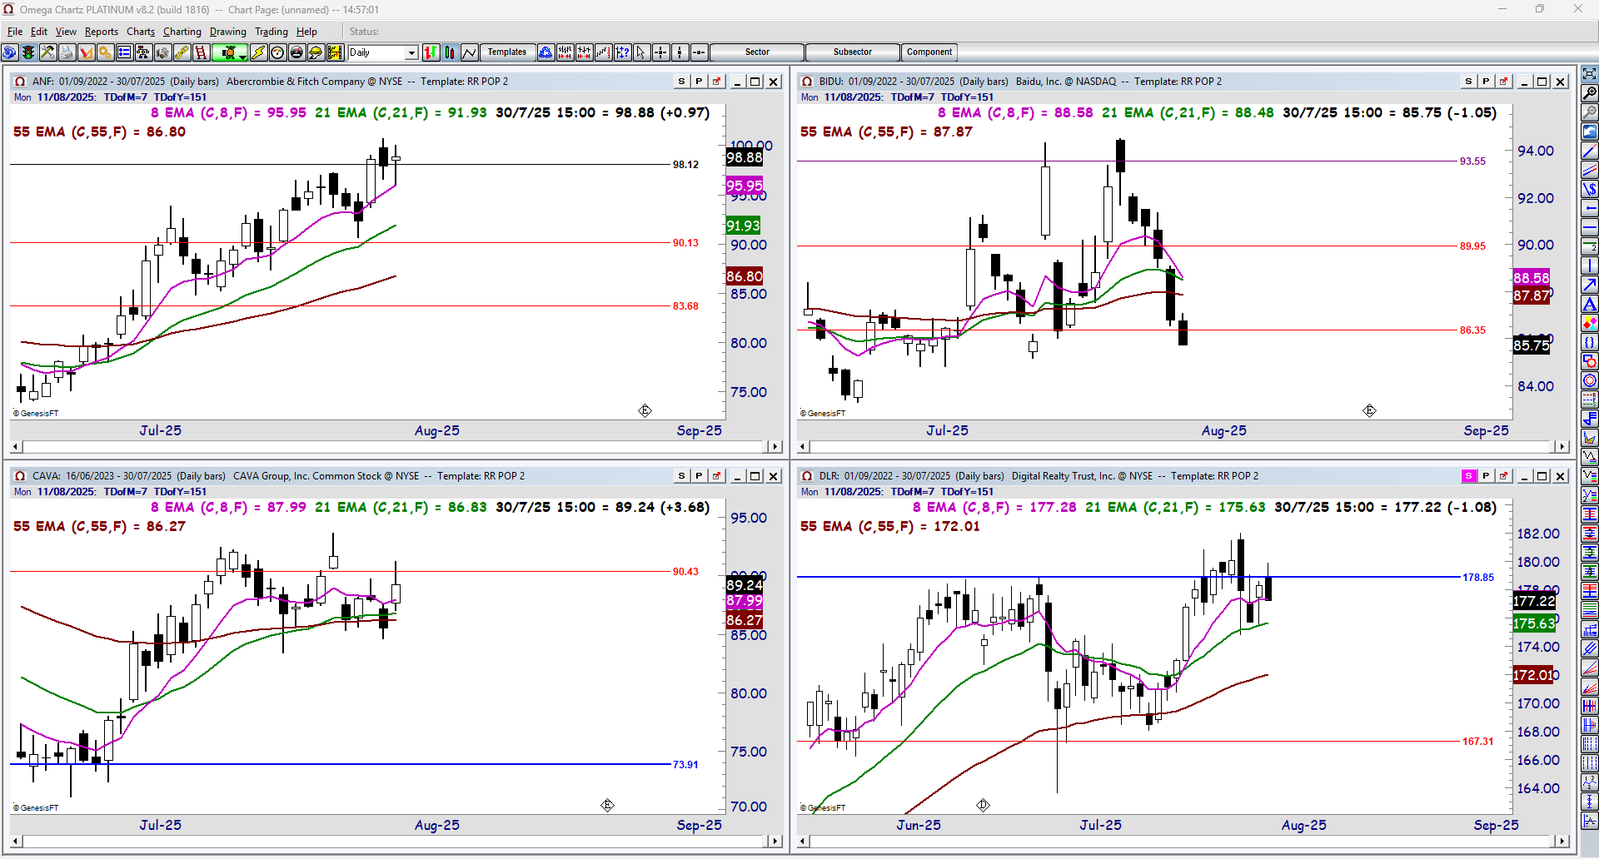The height and width of the screenshot is (859, 1599).
Task: Click the Templates button
Action: click(x=507, y=52)
